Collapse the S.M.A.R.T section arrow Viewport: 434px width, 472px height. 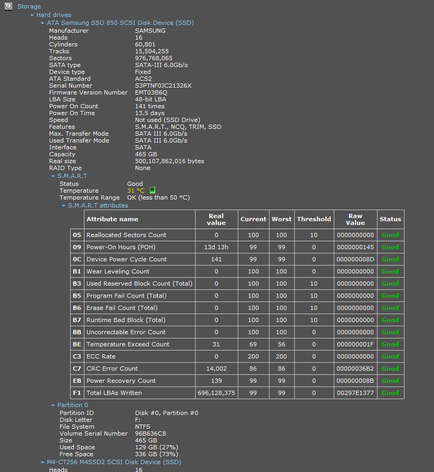pos(53,176)
